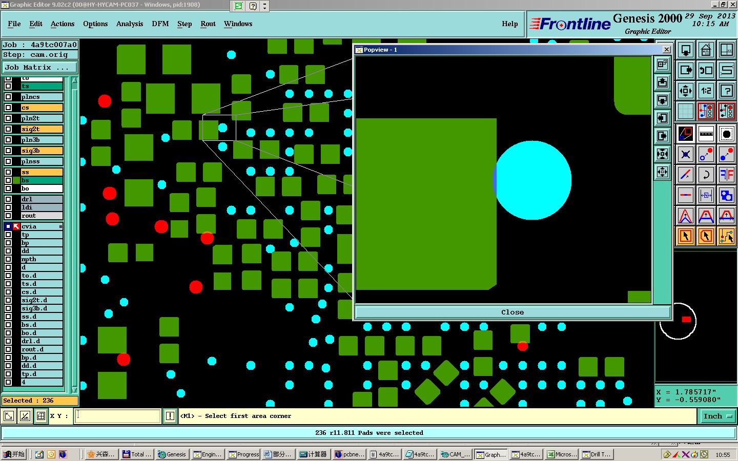This screenshot has height=461, width=738.
Task: Open the File menu
Action: (14, 24)
